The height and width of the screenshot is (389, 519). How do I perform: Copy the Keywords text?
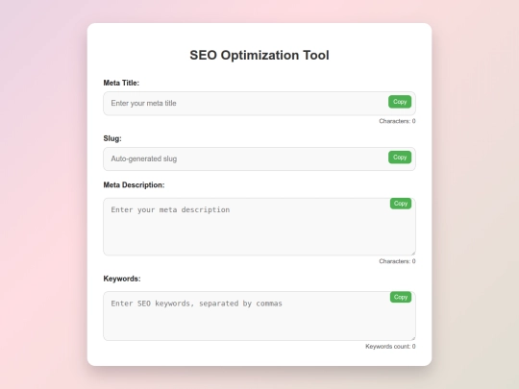point(401,297)
